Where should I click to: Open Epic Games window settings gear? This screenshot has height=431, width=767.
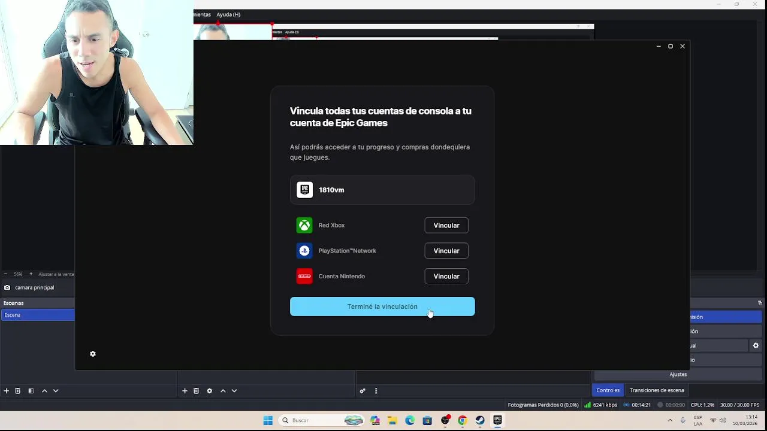tap(93, 354)
